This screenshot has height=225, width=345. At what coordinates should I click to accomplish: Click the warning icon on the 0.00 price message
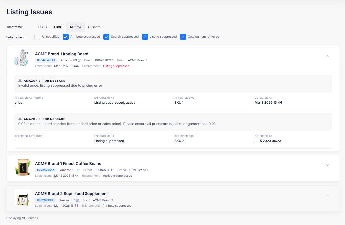(x=20, y=119)
